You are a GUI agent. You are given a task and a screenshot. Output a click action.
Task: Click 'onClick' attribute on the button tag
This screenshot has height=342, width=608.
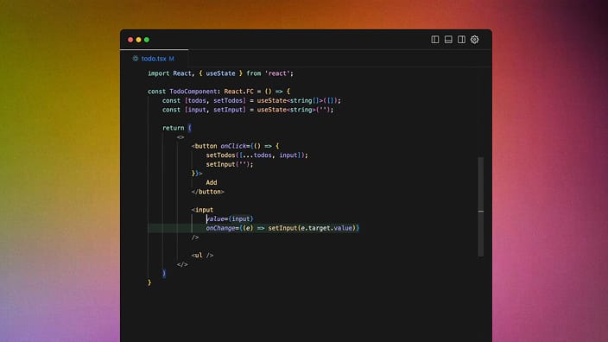(233, 146)
